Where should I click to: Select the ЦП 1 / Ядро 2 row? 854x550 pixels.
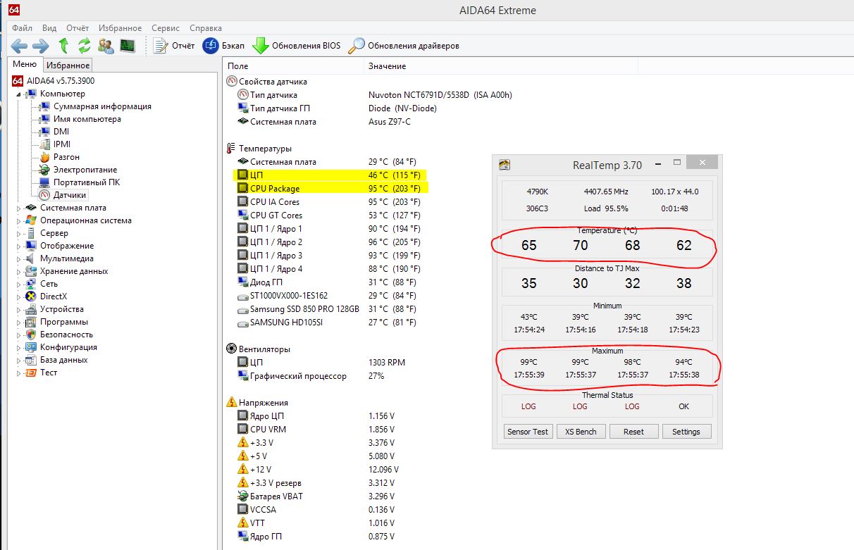point(330,242)
